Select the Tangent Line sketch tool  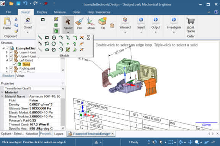tap(40, 43)
